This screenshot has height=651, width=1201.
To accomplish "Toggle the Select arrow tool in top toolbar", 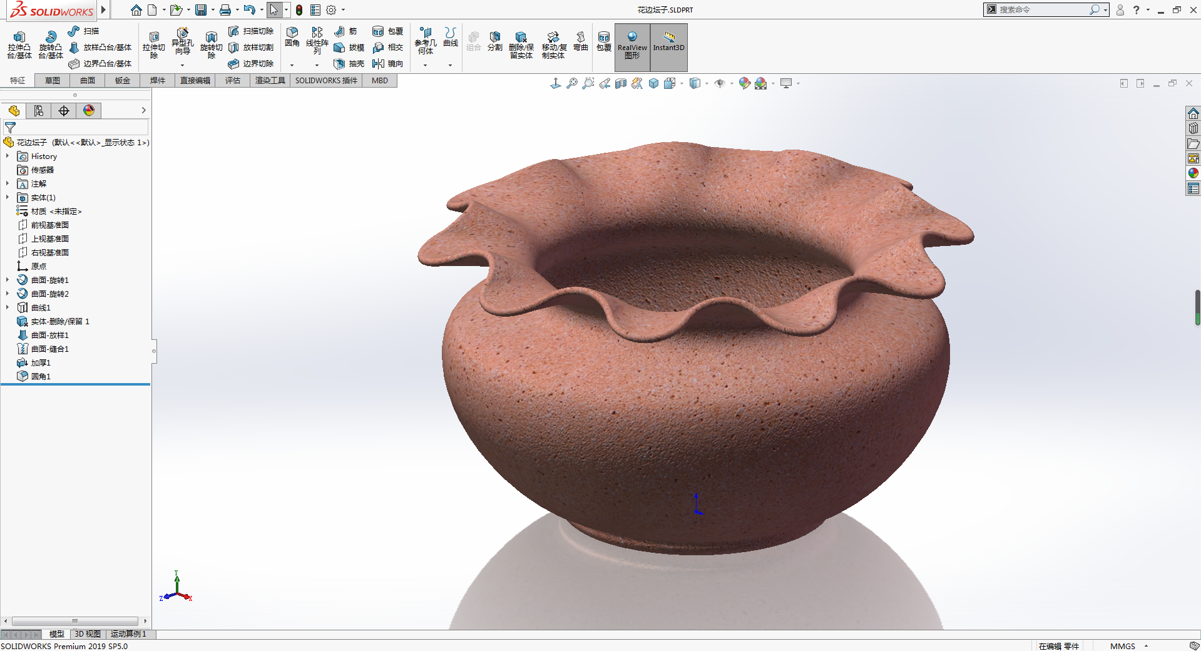I will pos(273,10).
